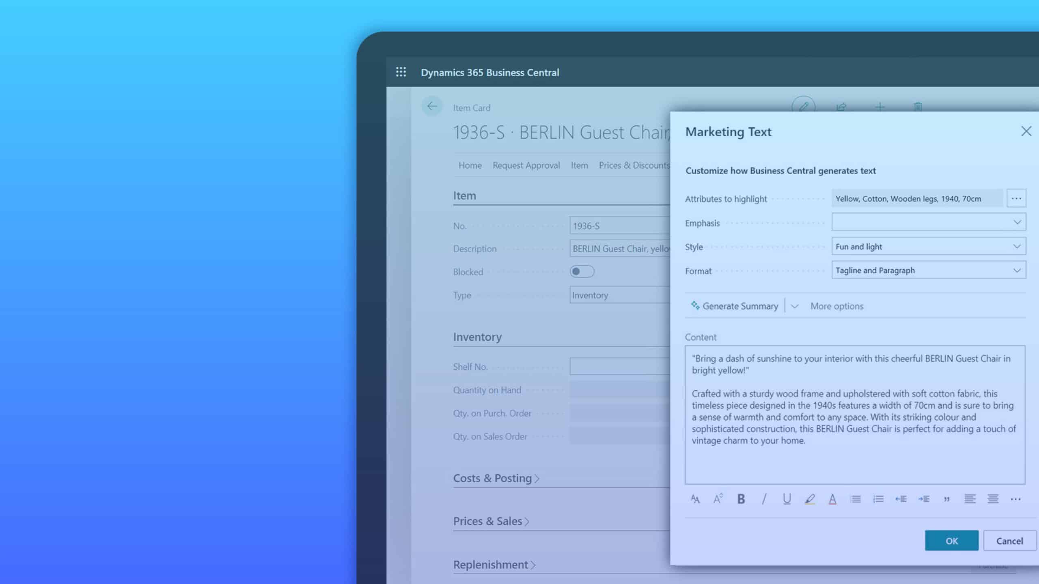Viewport: 1039px width, 584px height.
Task: Open the Microsoft app launcher grid
Action: (x=401, y=72)
